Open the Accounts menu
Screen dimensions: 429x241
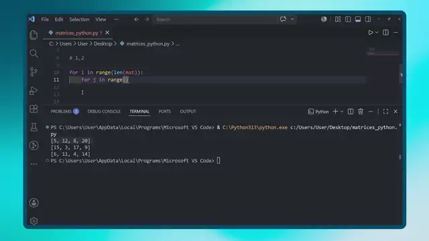click(x=34, y=203)
